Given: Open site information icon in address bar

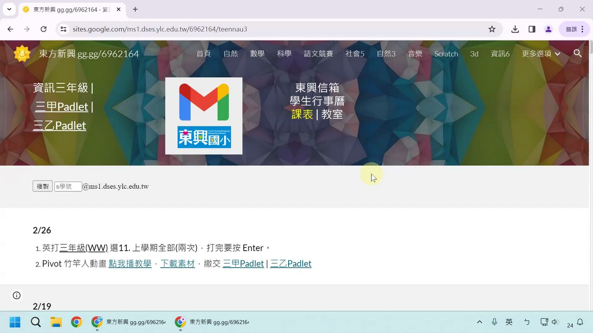Looking at the screenshot, I should 63,29.
